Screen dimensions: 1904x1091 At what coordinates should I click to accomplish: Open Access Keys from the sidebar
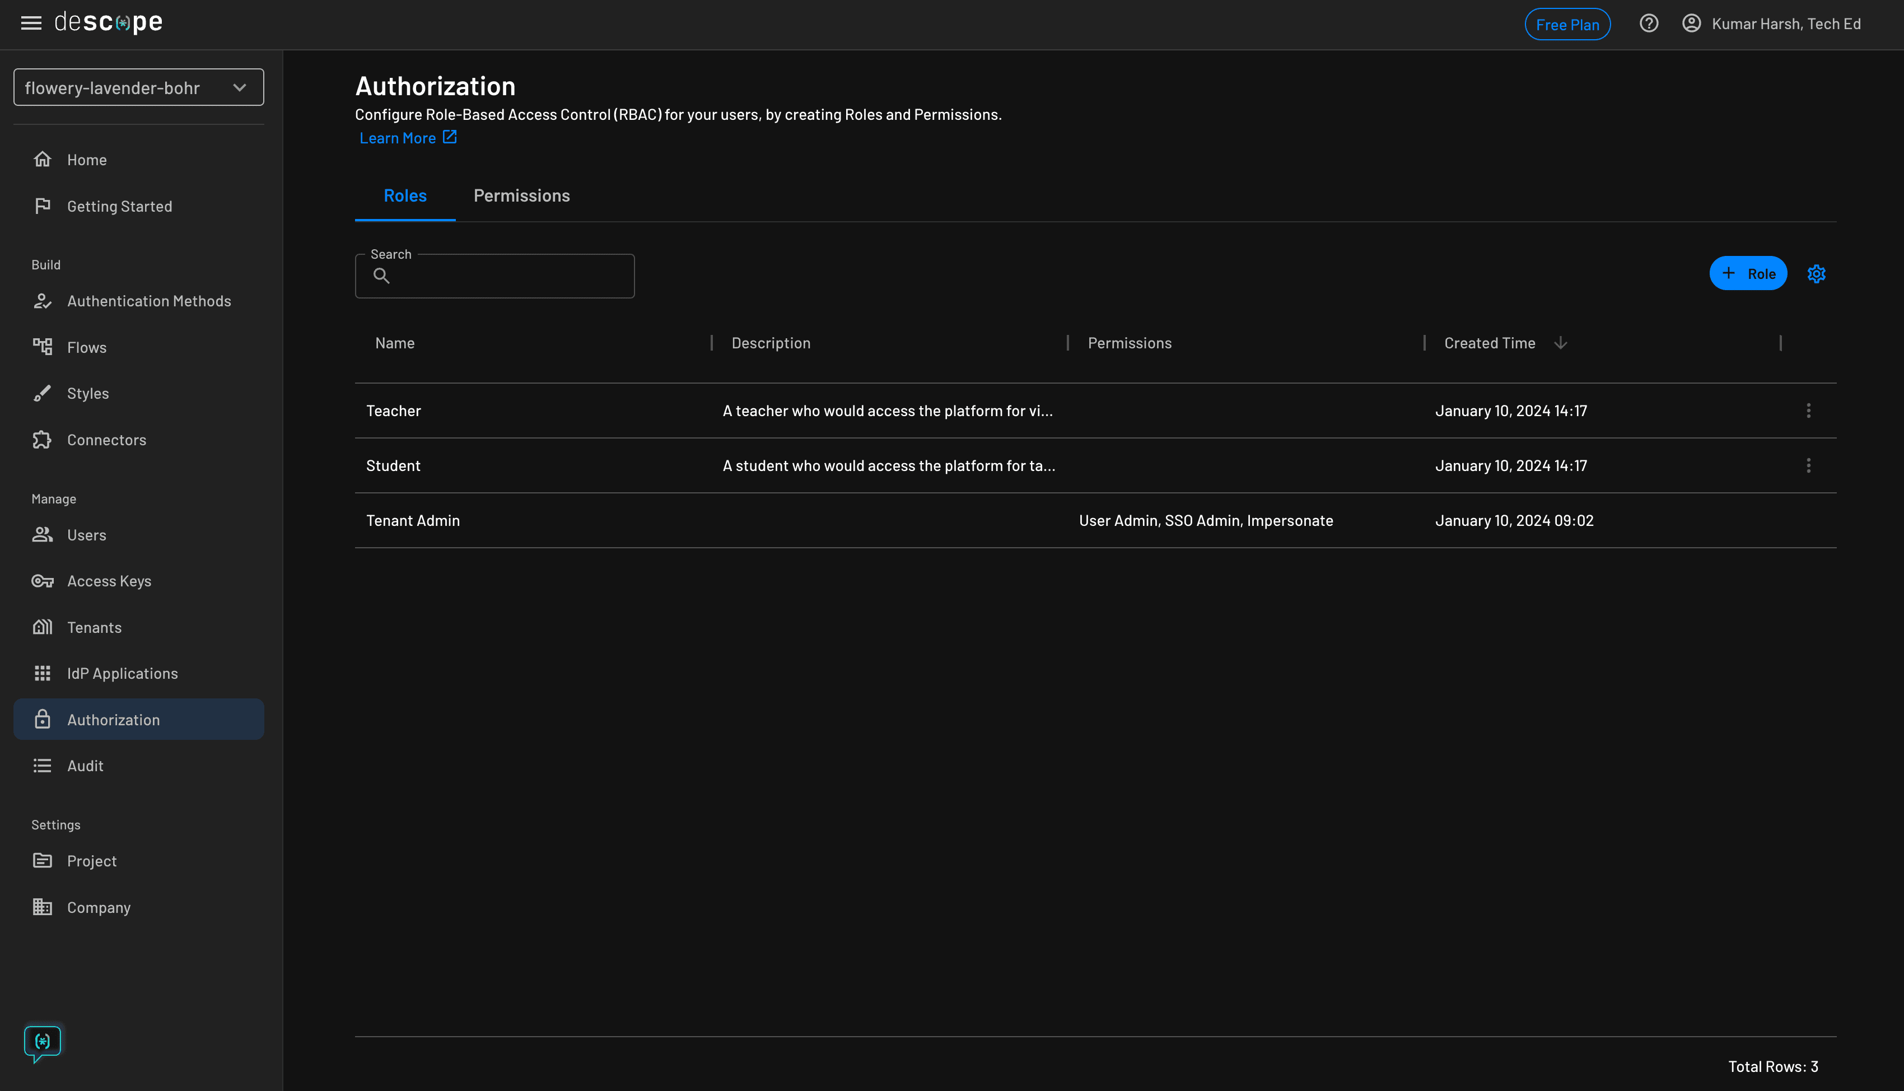tap(109, 581)
